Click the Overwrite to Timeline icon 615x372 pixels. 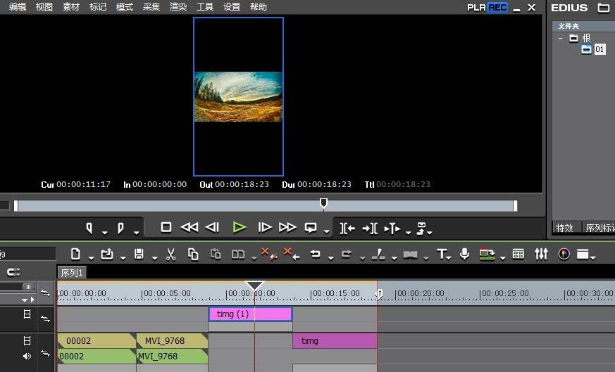(x=370, y=229)
